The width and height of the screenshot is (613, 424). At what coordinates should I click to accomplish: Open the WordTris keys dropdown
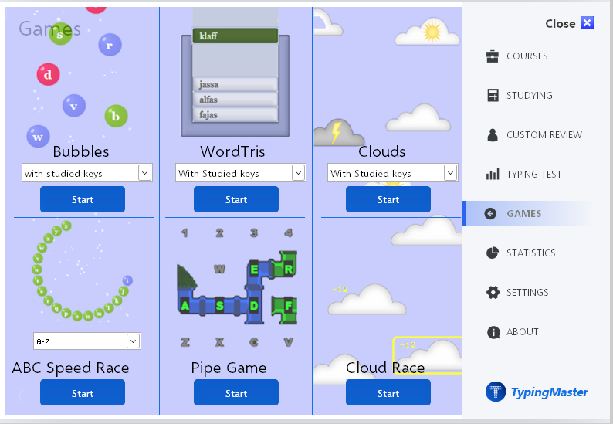coord(240,173)
